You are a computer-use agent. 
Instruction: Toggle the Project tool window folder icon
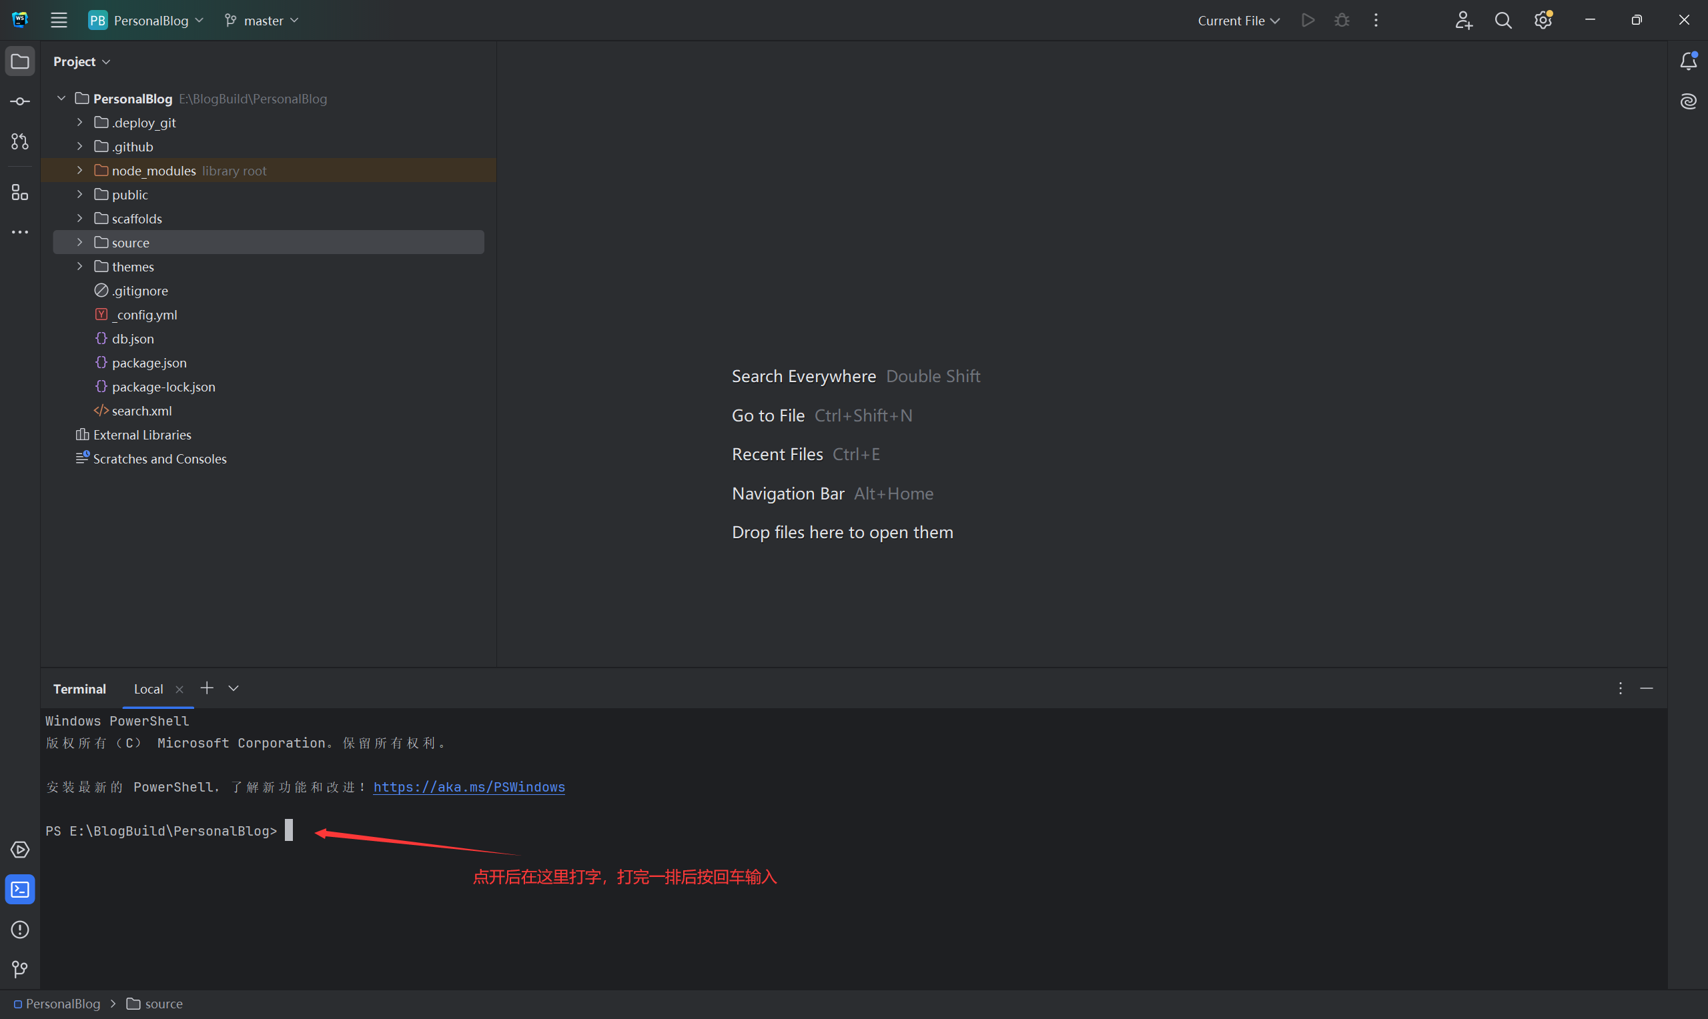(x=20, y=62)
